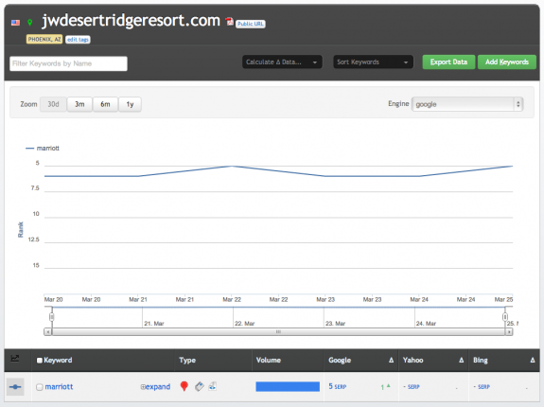The width and height of the screenshot is (544, 407).
Task: Click the chart scrollbar right arrow
Action: pyautogui.click(x=509, y=332)
